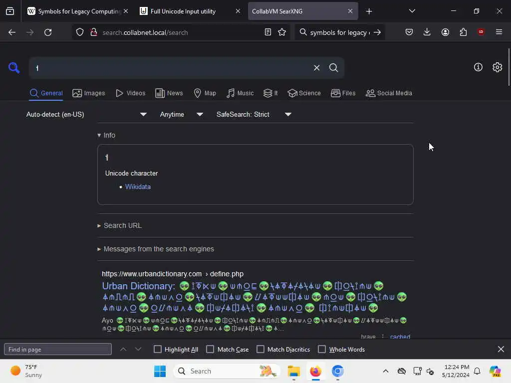Enable Highlight All checkbox
The image size is (511, 383).
click(x=157, y=349)
